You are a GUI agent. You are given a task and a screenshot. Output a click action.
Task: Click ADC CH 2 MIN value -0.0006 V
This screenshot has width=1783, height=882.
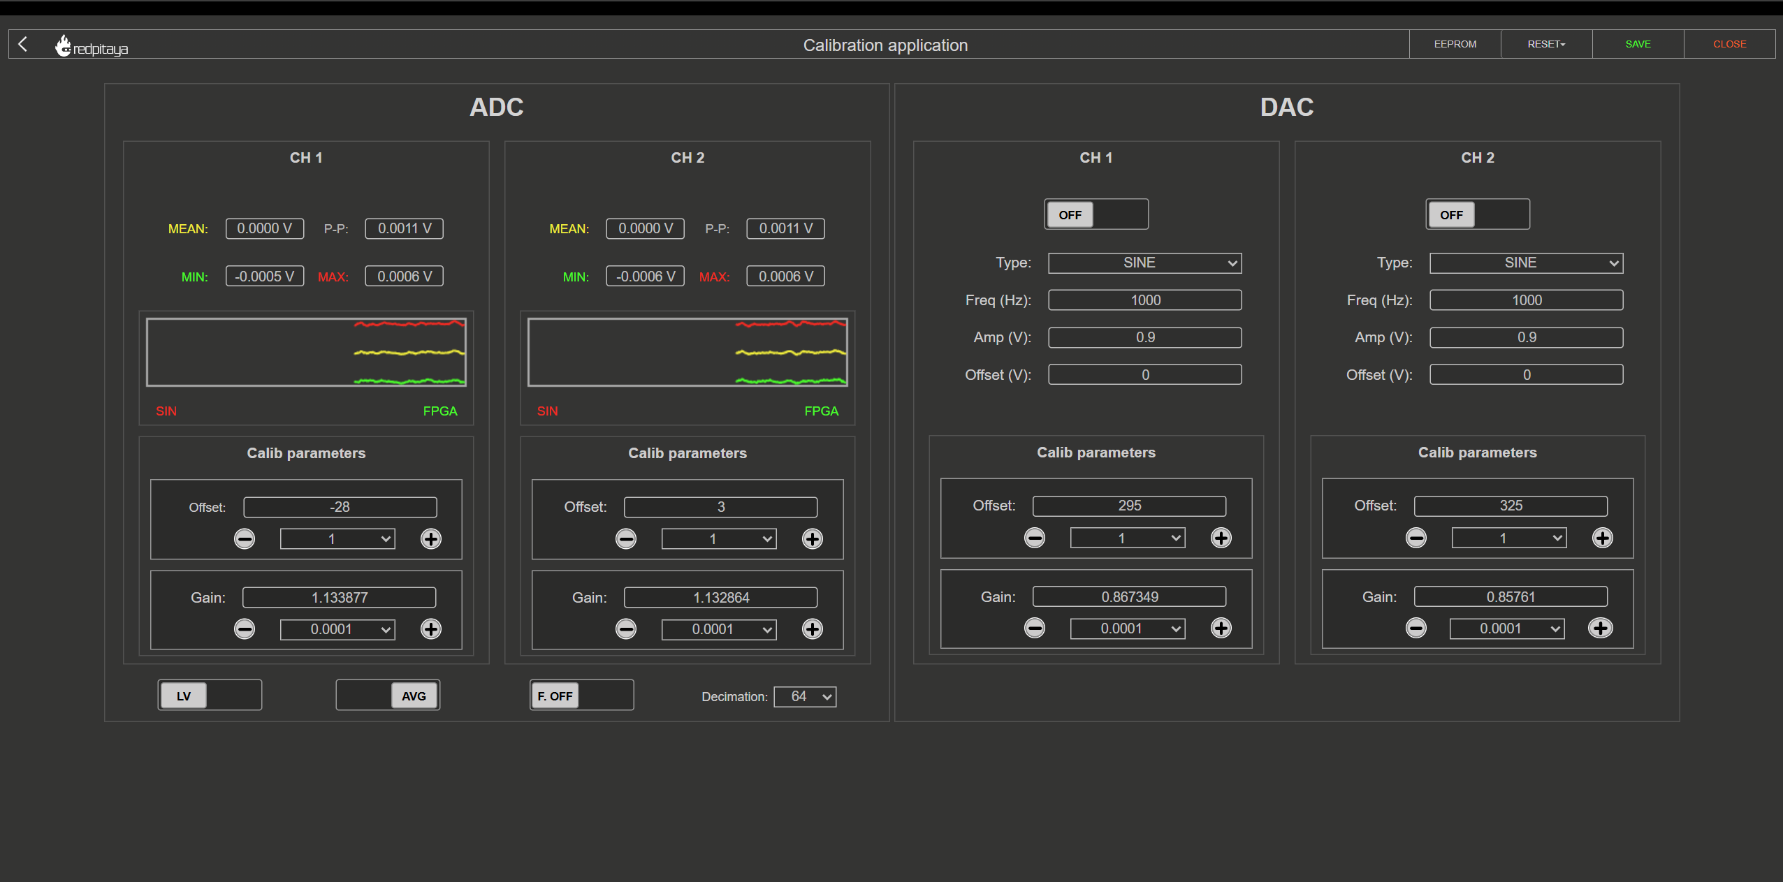pos(646,277)
